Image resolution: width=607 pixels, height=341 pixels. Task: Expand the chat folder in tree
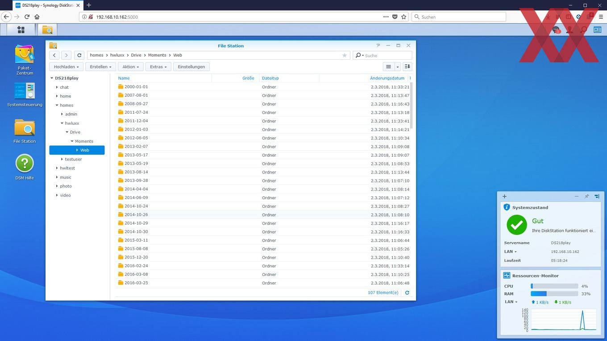click(57, 87)
